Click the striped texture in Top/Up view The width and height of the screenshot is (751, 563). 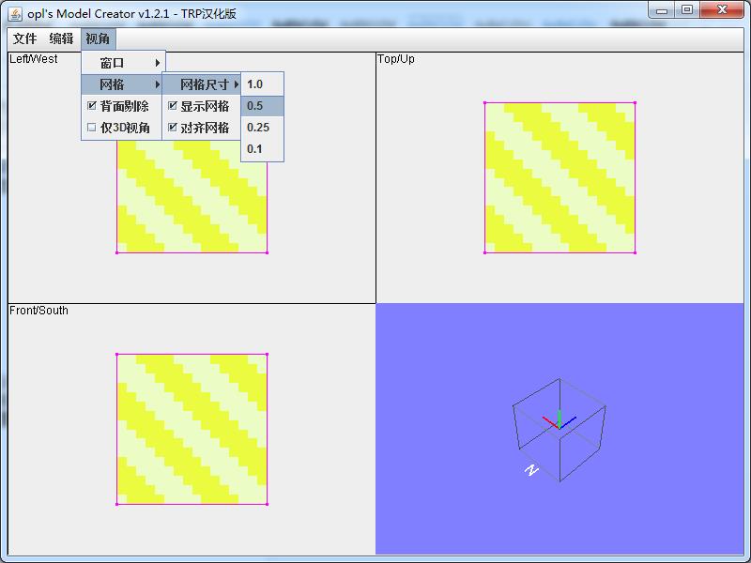(x=559, y=177)
